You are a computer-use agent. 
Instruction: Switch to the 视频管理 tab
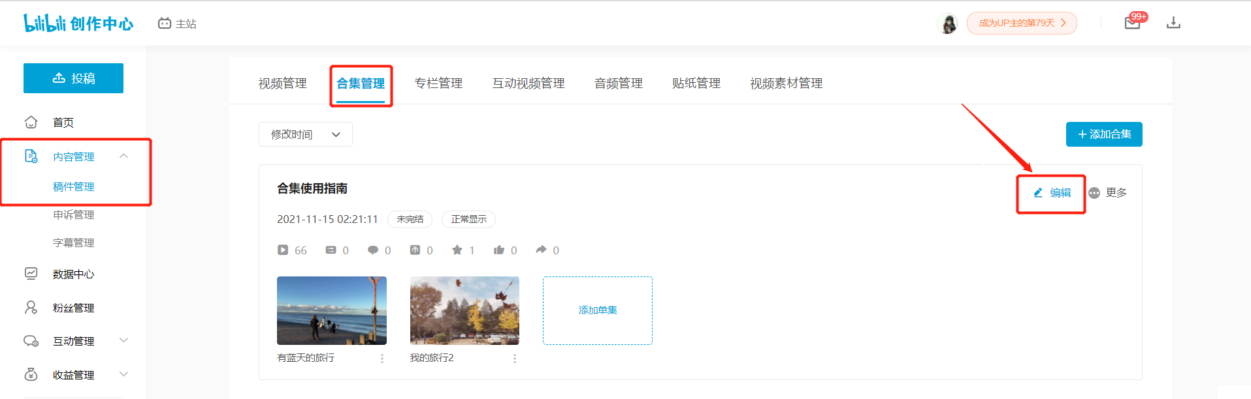click(282, 83)
